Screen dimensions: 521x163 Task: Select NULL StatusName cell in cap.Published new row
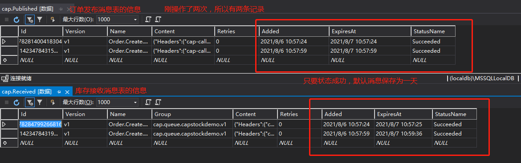433,60
